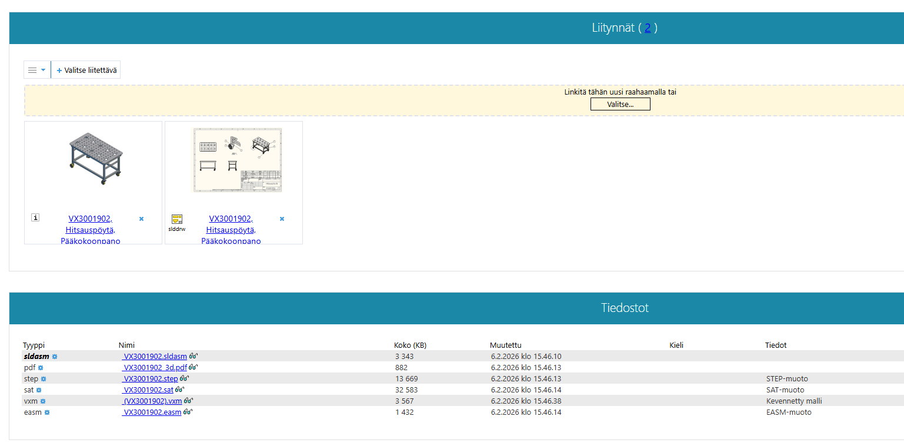
Task: Click the gear icon next to sldasm
Action: coord(55,357)
